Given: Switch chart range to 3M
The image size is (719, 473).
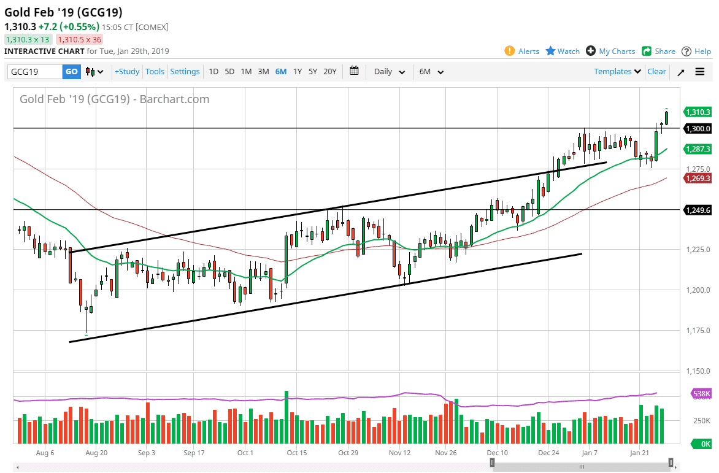Looking at the screenshot, I should [x=263, y=72].
